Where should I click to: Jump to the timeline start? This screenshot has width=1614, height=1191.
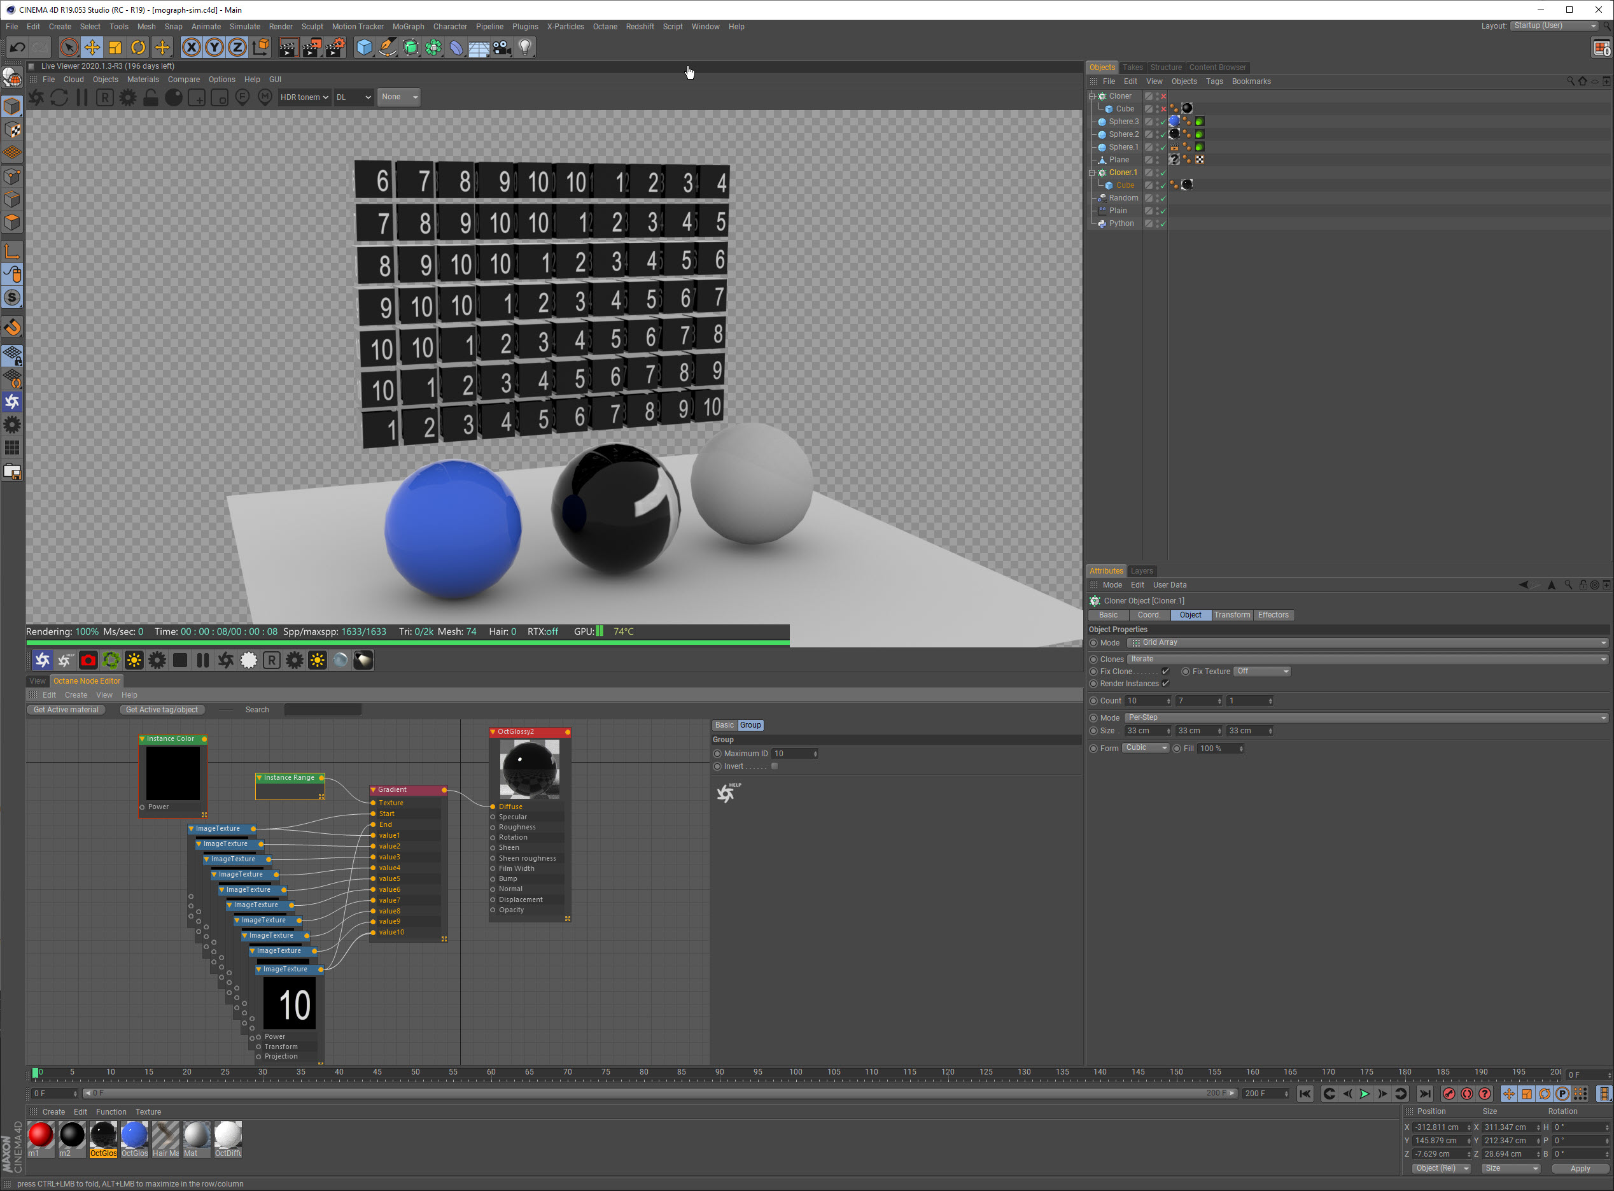[x=1305, y=1094]
